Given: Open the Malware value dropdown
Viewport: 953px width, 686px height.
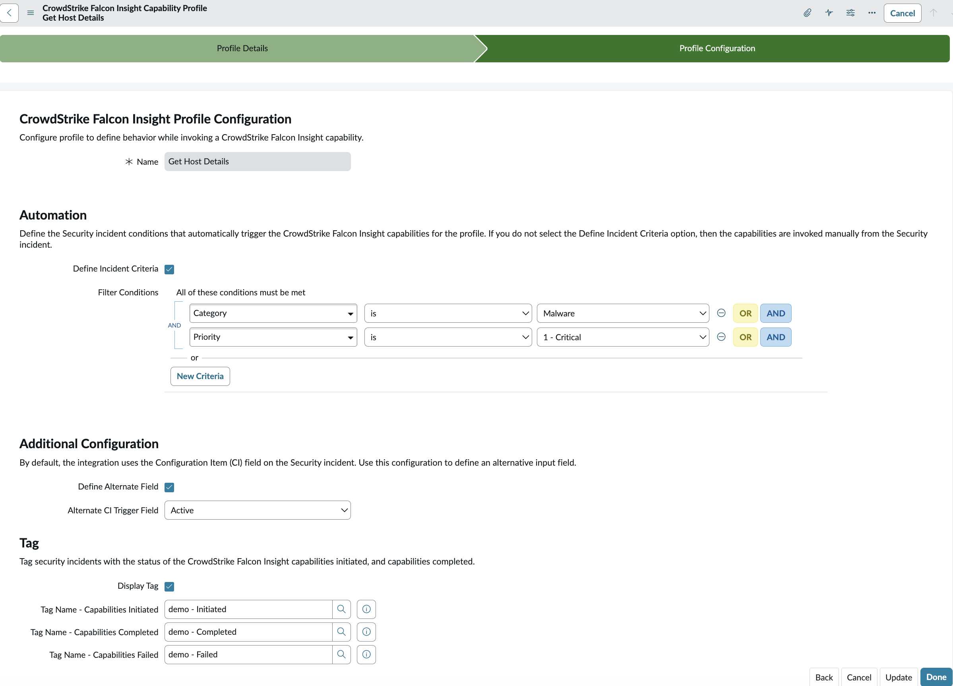Looking at the screenshot, I should pos(623,313).
